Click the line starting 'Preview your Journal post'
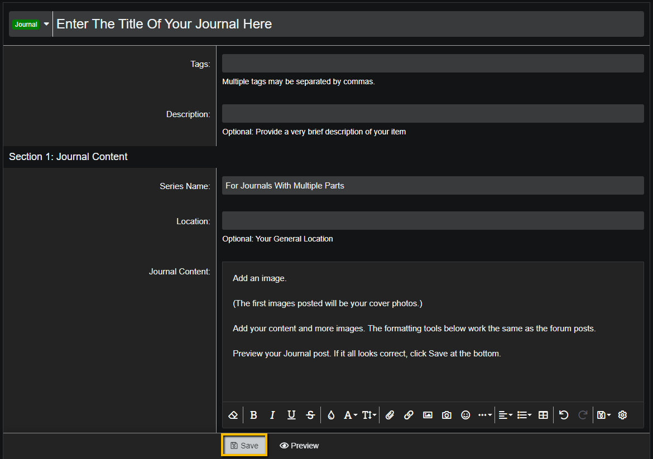The height and width of the screenshot is (459, 653). coord(367,354)
